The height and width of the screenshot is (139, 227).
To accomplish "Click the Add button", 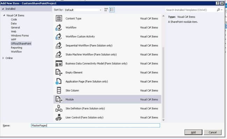I will 193,132.
